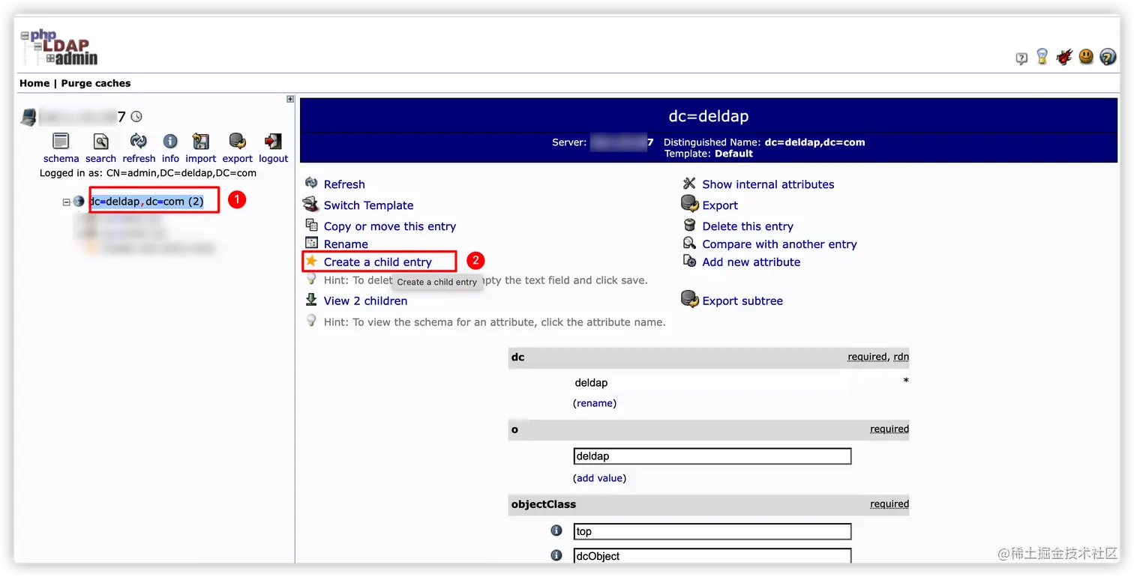Click the gold star Create child icon

pyautogui.click(x=311, y=261)
